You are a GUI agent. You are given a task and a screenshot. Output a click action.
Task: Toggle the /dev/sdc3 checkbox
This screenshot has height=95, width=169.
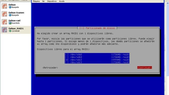point(67,62)
